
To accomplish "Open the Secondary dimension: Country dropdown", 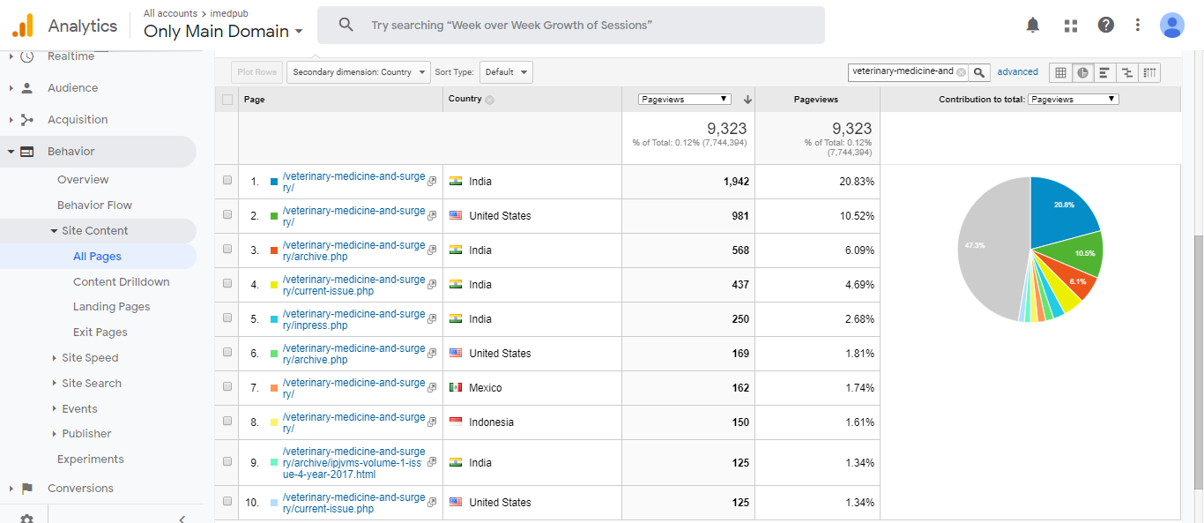I will (x=359, y=72).
